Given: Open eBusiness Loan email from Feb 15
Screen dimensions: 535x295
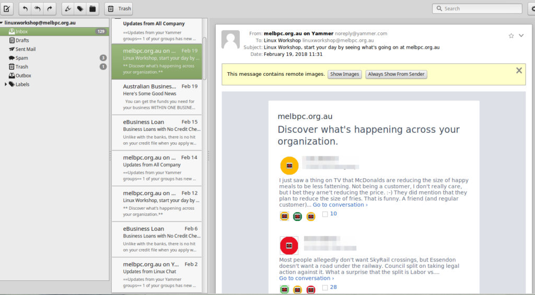Looking at the screenshot, I should tap(157, 132).
